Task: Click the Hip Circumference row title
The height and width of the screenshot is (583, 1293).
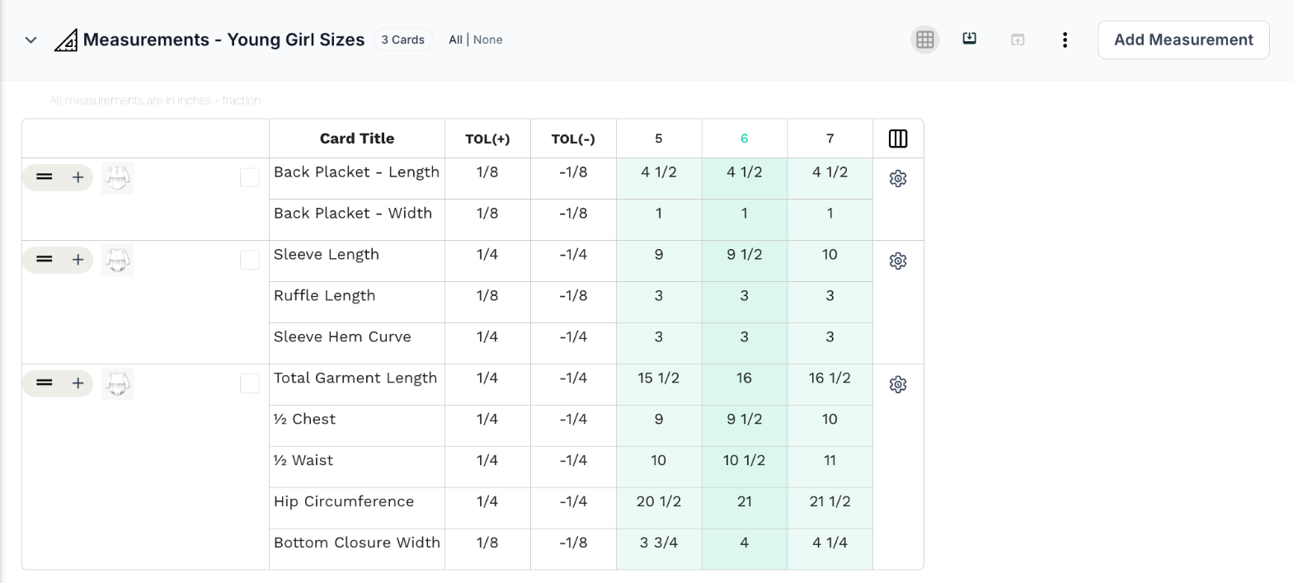Action: coord(344,502)
